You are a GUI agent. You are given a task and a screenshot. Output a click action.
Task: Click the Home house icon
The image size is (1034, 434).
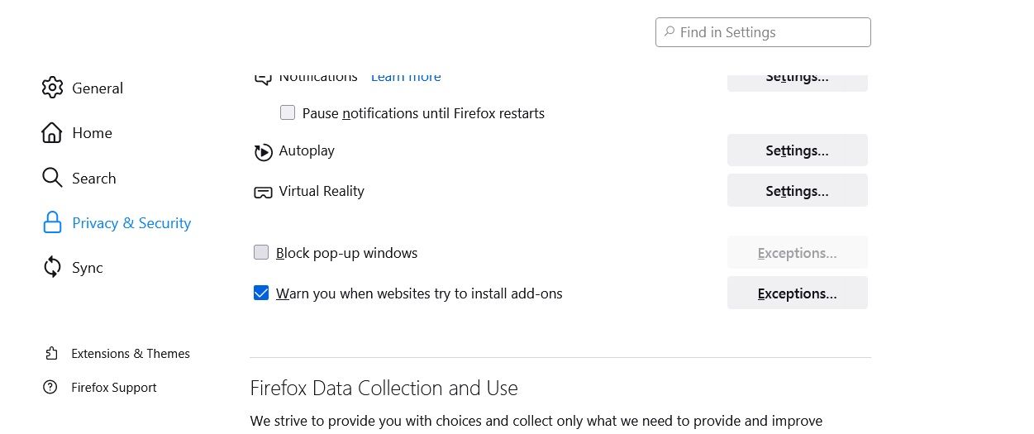[52, 132]
